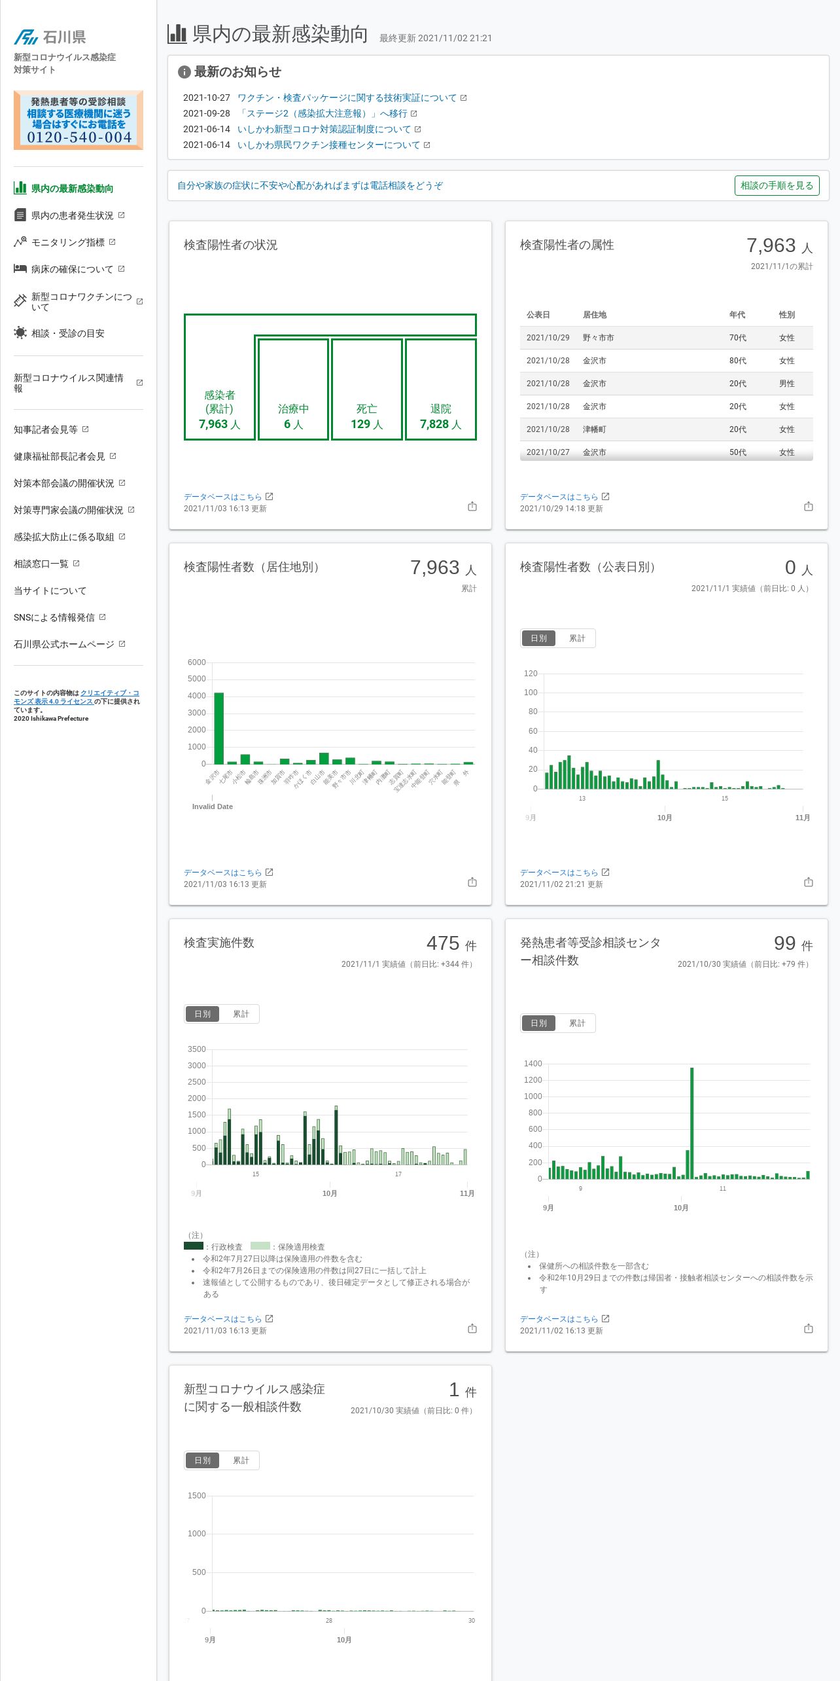The height and width of the screenshot is (1681, 840).
Task: Open database link in 検査陽性者数（居住地別） card
Action: (x=228, y=873)
